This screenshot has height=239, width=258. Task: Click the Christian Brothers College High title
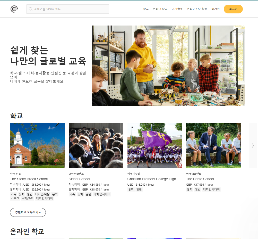coord(154,179)
